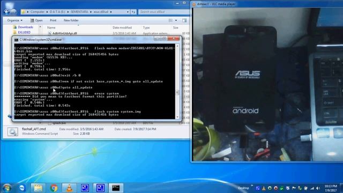
Task: Open Downloads in the navigation pane
Action: pos(25,27)
